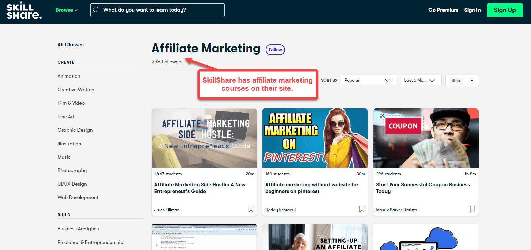Click the '1h 8m' duration text
The width and height of the screenshot is (531, 250).
pos(470,174)
